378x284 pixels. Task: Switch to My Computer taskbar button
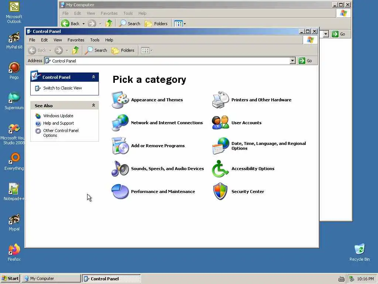pyautogui.click(x=51, y=278)
